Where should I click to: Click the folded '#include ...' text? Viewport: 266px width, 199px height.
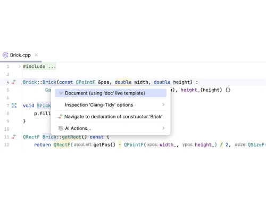(x=39, y=66)
